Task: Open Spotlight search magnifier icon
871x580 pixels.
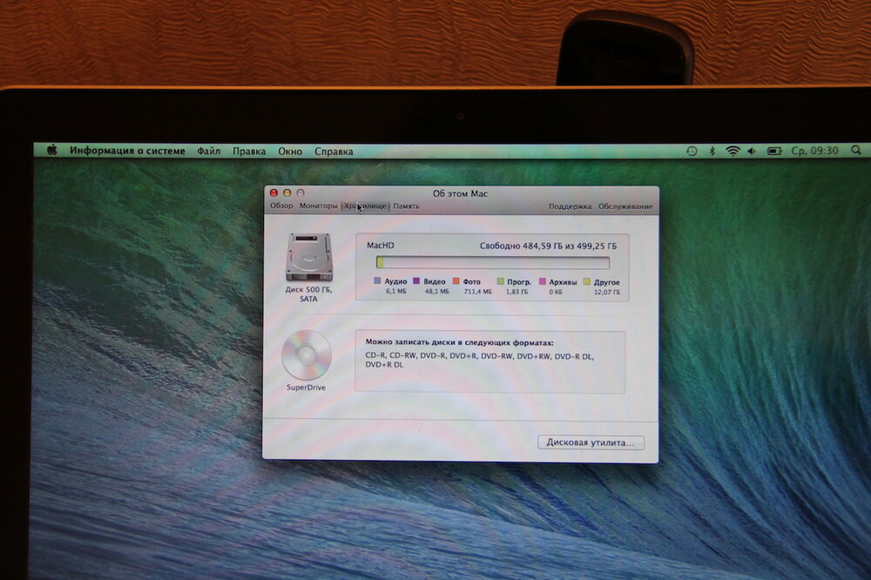Action: 856,150
